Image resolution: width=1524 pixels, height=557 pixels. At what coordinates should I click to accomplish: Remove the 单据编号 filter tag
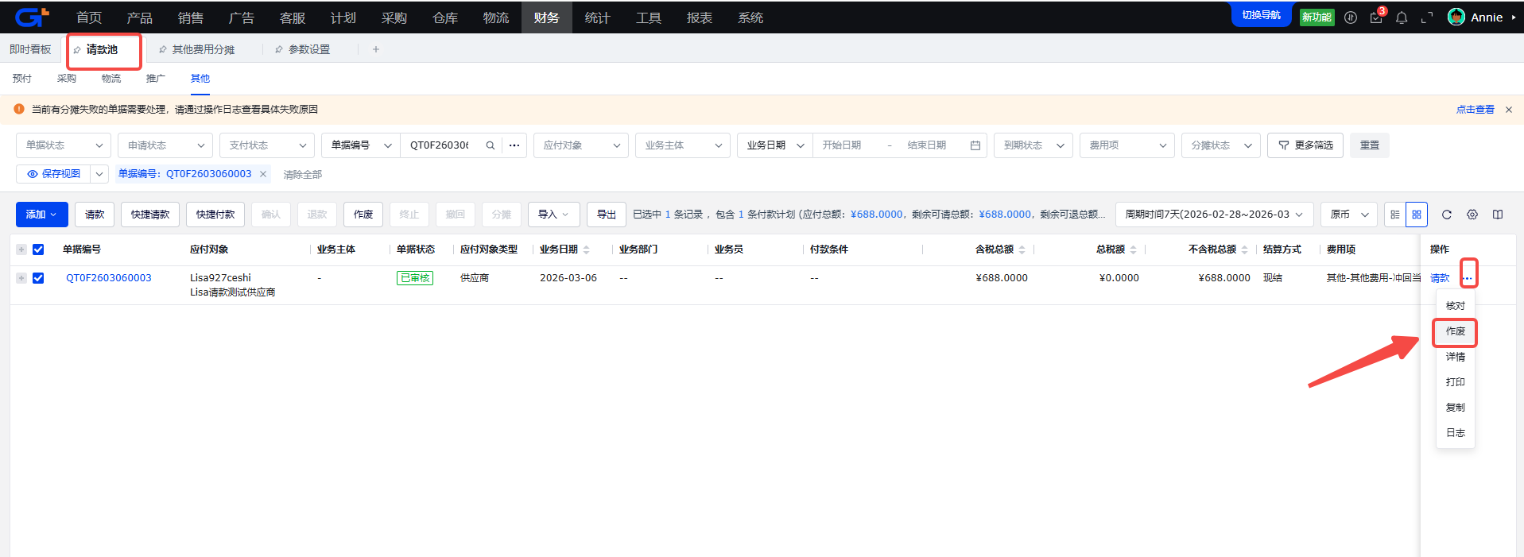263,174
